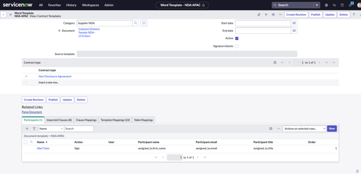
Task: Open the Favorites menu
Action: 54,5
